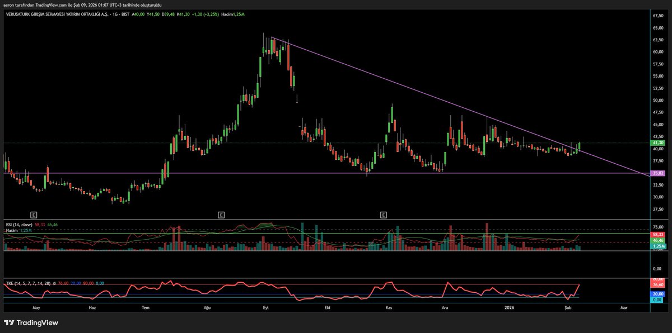Click the Haz label on the time axis
672x333 pixels.
(x=94, y=307)
